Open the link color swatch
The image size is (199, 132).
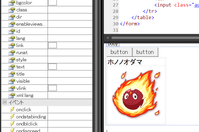[x=52, y=45]
